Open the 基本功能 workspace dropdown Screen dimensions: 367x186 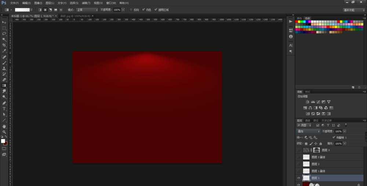click(x=354, y=10)
